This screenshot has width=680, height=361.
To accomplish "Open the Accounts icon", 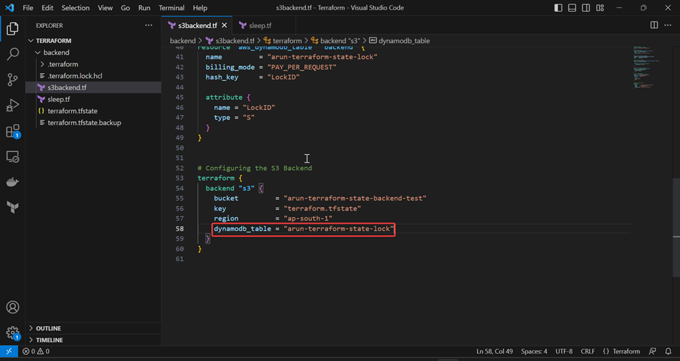I will point(13,307).
